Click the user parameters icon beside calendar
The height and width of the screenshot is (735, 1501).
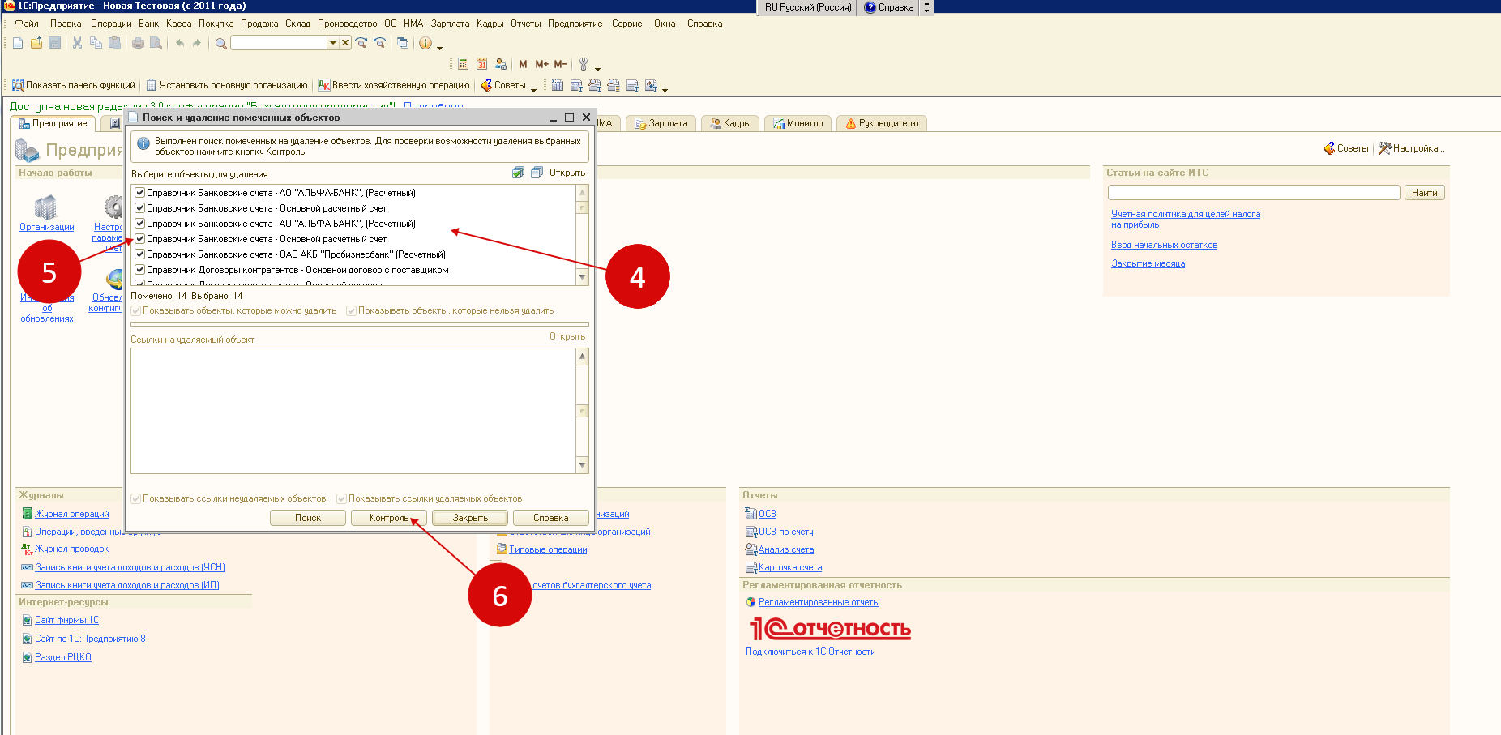(x=501, y=64)
